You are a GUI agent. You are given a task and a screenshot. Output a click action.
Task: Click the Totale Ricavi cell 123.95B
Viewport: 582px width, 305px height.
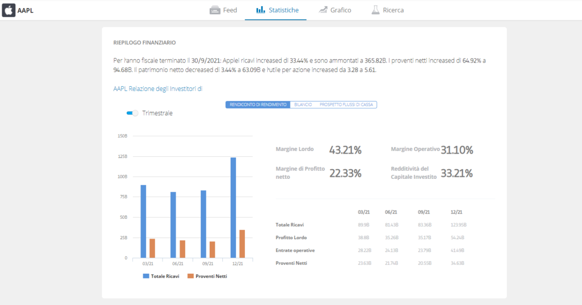click(459, 225)
